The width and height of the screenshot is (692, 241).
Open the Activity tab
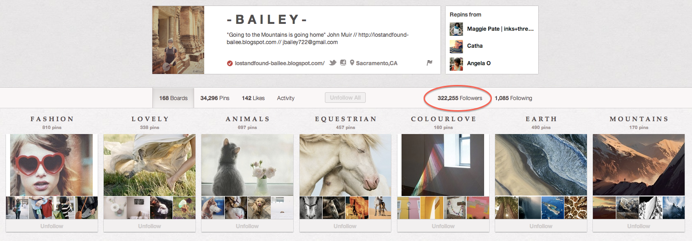pyautogui.click(x=286, y=98)
